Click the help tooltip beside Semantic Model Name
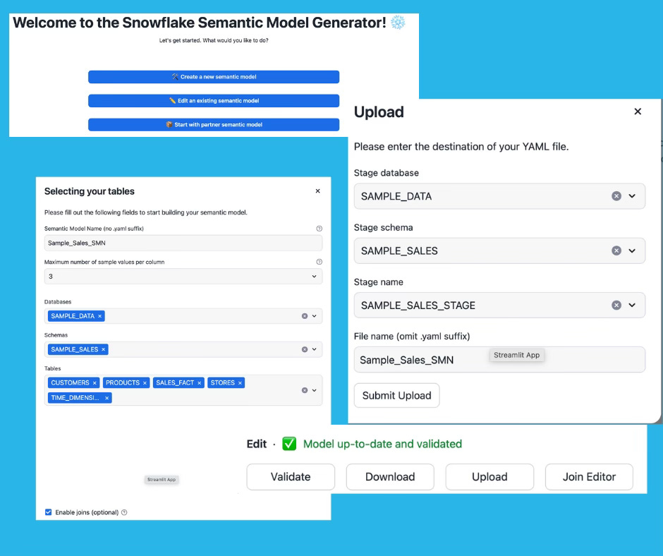 pos(319,228)
